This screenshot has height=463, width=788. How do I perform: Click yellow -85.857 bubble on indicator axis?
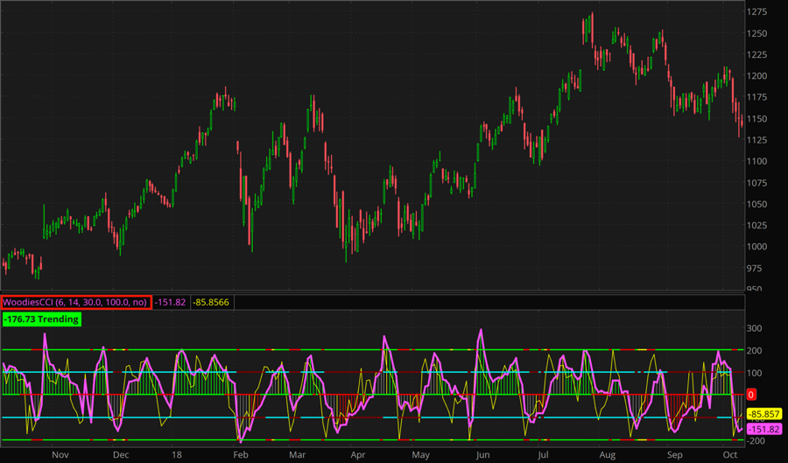tap(756, 414)
